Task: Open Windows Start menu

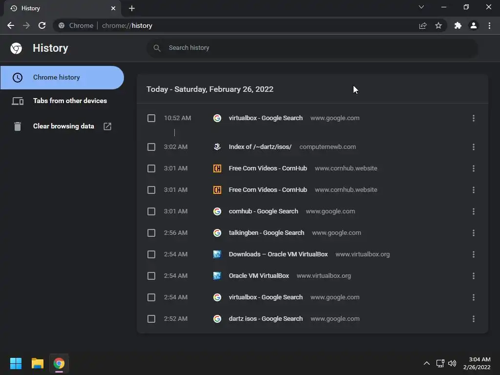Action: [16, 363]
